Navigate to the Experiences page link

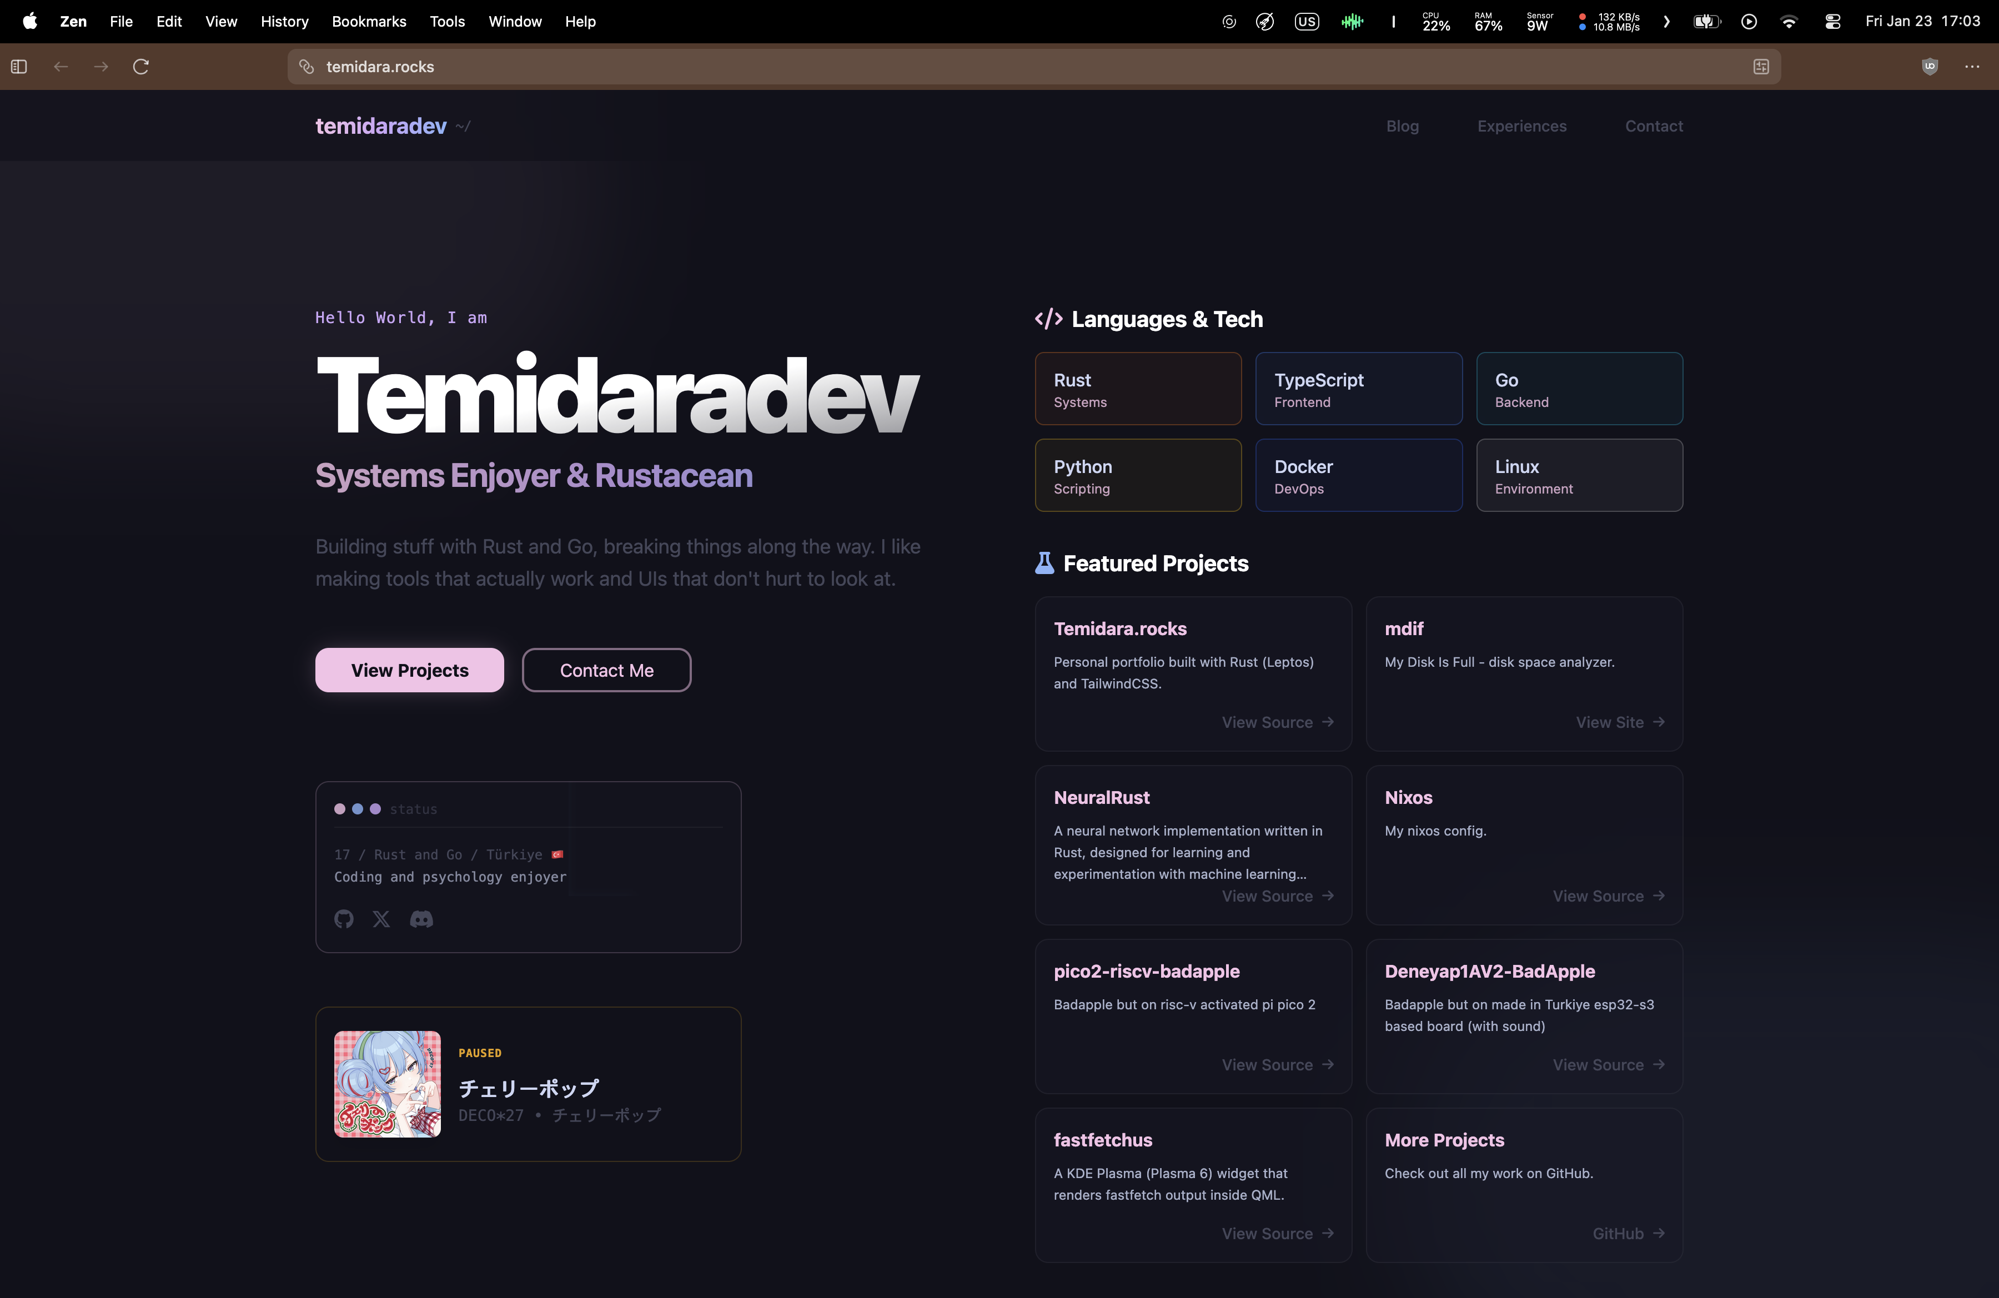pos(1521,126)
